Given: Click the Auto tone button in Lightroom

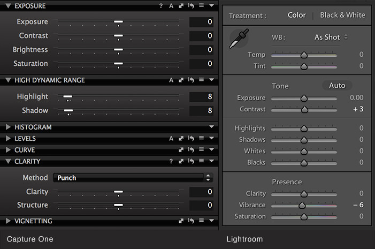Looking at the screenshot, I should point(337,86).
